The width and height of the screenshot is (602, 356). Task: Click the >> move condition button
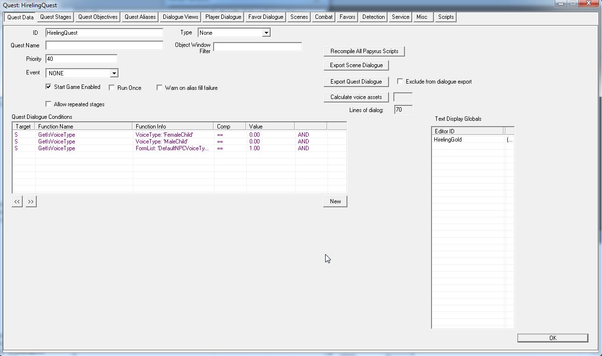point(31,201)
